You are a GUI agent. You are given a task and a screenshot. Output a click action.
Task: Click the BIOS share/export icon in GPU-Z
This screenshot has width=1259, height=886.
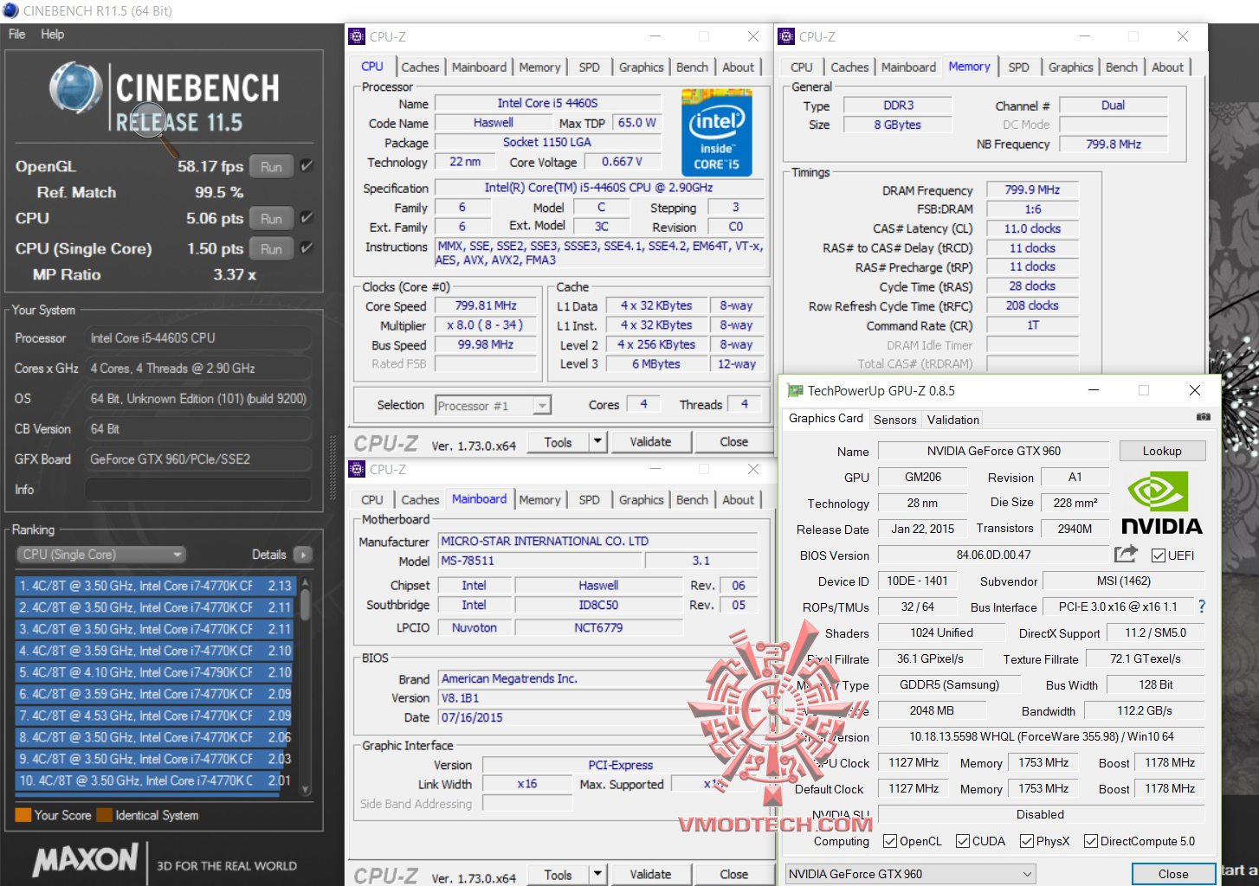click(x=1126, y=555)
